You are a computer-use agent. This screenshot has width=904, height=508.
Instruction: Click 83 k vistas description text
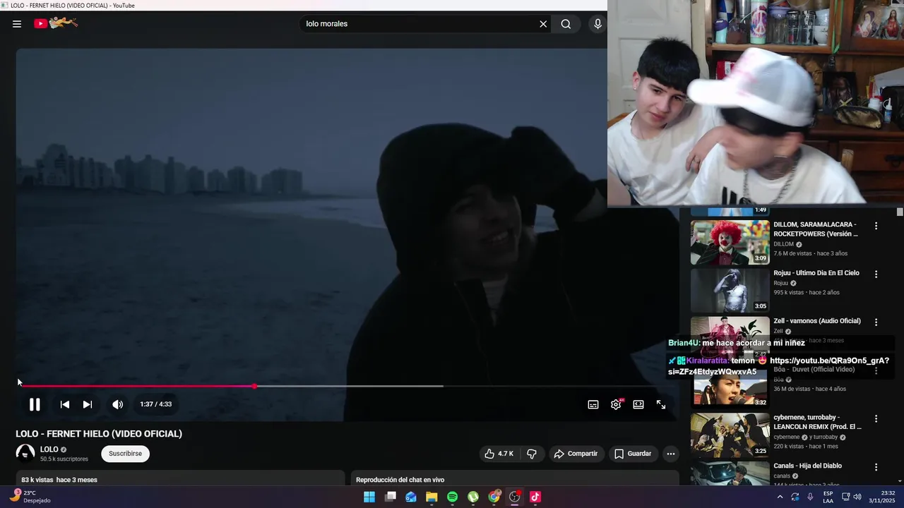coord(59,480)
